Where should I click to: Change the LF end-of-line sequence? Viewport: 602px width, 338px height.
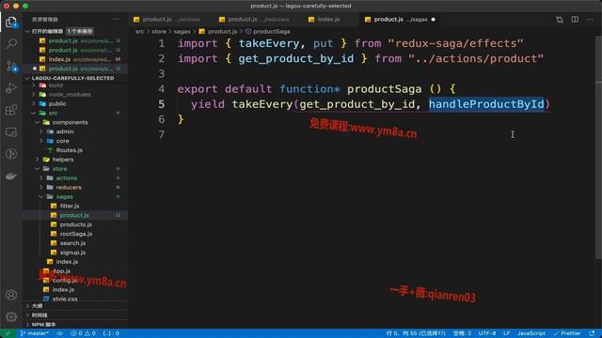pos(506,333)
